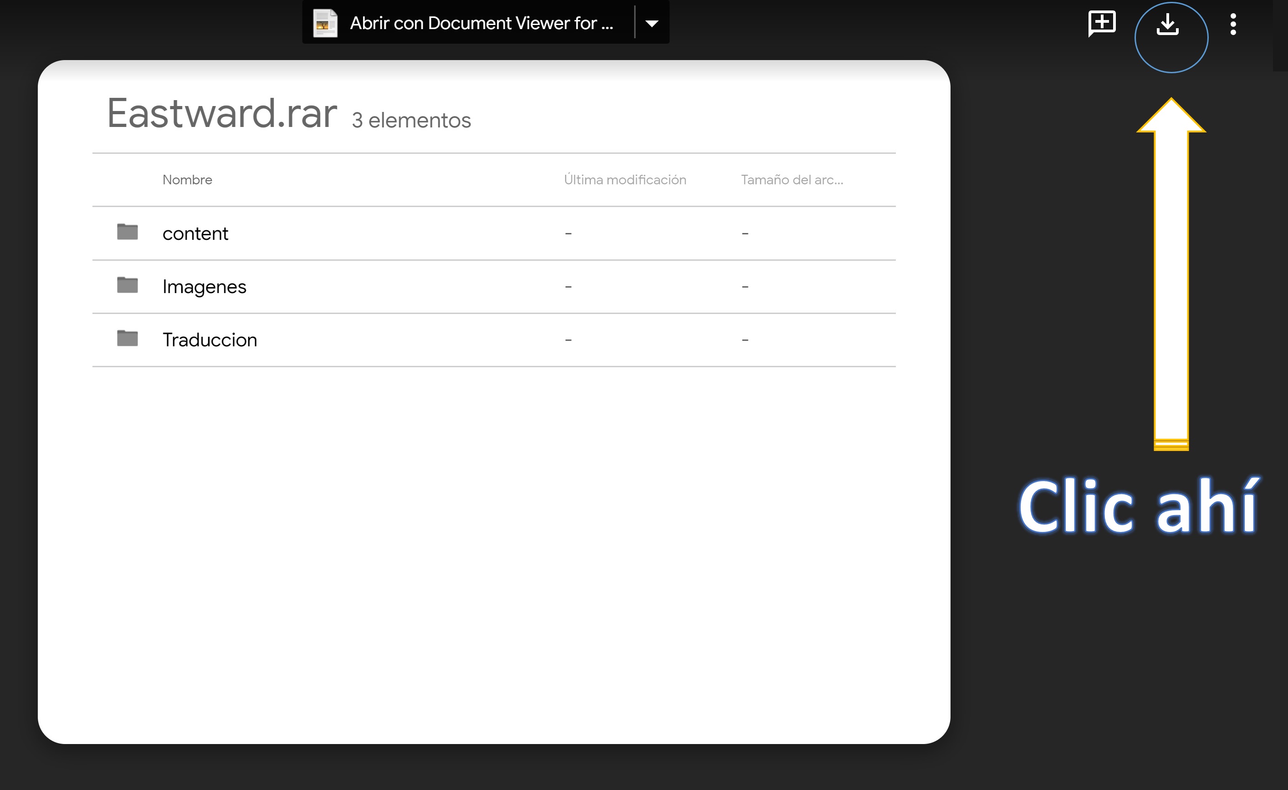Screen dimensions: 1288x790
Task: Click 'Abrir con Document Viewer for...' button
Action: click(481, 23)
